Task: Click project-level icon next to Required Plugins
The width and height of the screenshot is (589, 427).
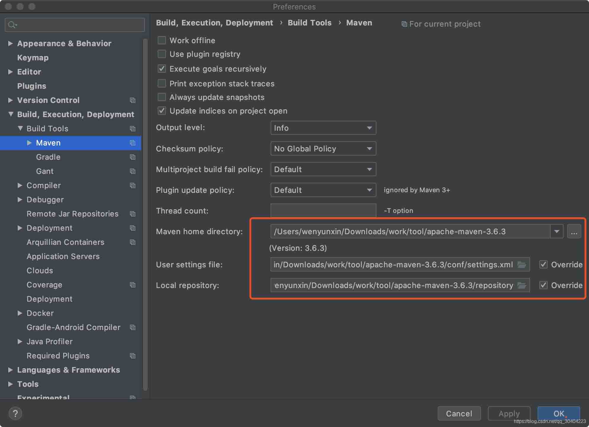Action: (x=133, y=356)
